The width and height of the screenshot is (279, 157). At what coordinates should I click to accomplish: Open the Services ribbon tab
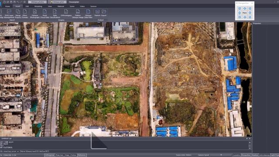pyautogui.click(x=93, y=6)
